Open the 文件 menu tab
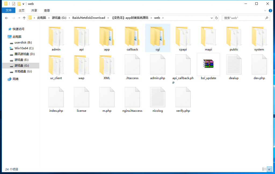Viewport: 275px width, 174px height. [x=9, y=11]
